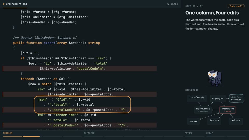Click the '@param list<Order> $orders' comment
The height and width of the screenshot is (140, 249).
(x=45, y=38)
